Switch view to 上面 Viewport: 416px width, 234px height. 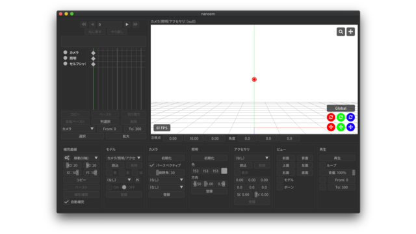point(286,165)
